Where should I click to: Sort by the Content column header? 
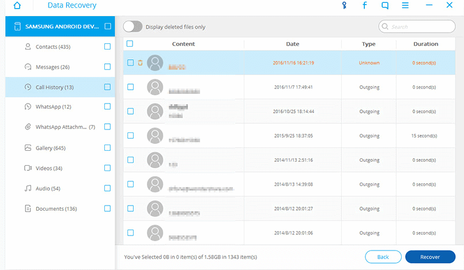tap(183, 44)
